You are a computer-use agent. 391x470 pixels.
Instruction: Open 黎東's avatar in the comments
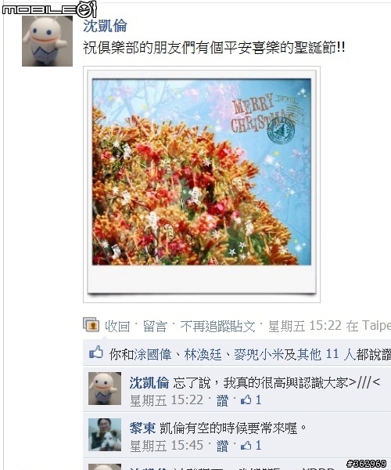[x=105, y=435]
